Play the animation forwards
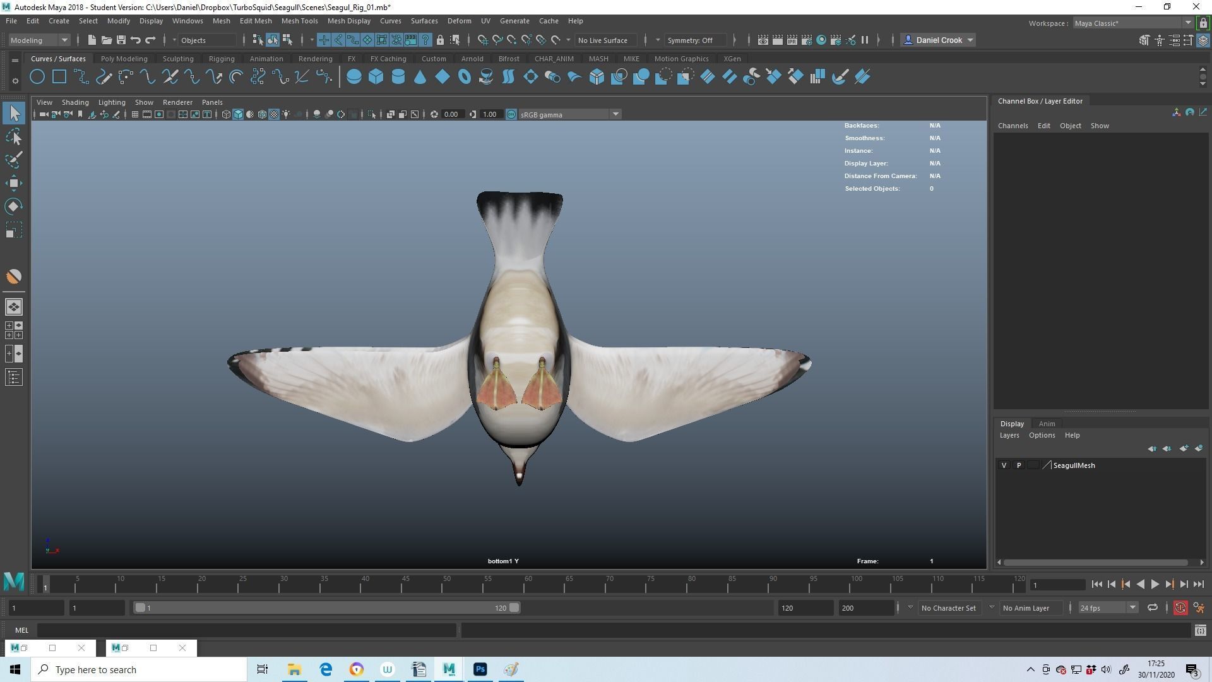This screenshot has width=1212, height=682. (1155, 585)
